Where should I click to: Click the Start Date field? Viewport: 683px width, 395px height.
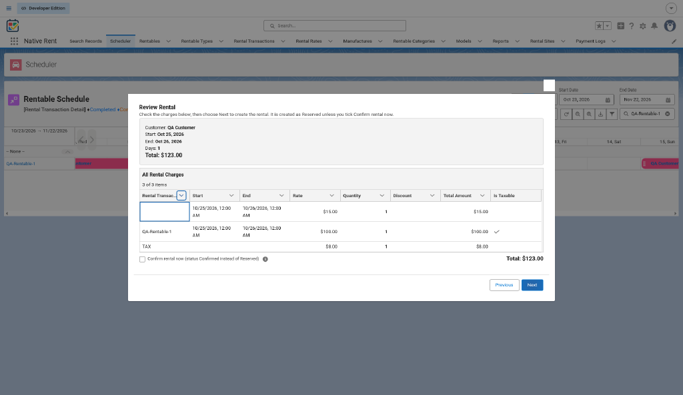(586, 100)
